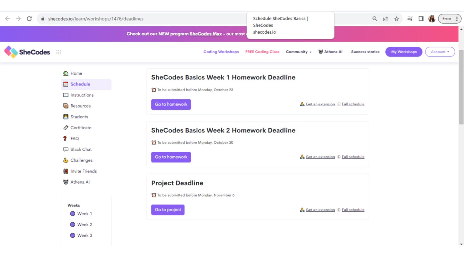This screenshot has height=261, width=464.
Task: Expand the Account dropdown
Action: click(440, 52)
